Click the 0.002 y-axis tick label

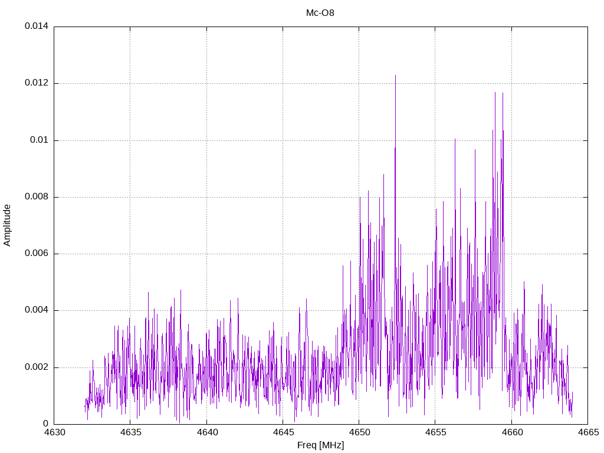pos(37,367)
